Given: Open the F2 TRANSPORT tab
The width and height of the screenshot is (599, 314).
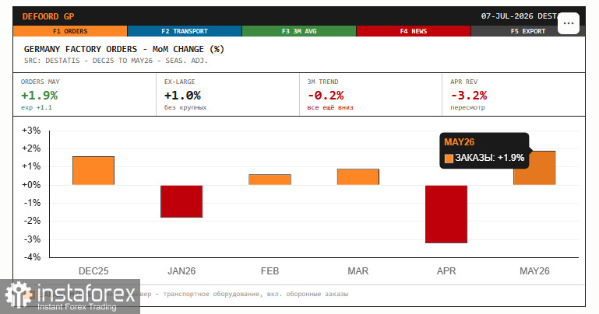Looking at the screenshot, I should (185, 31).
